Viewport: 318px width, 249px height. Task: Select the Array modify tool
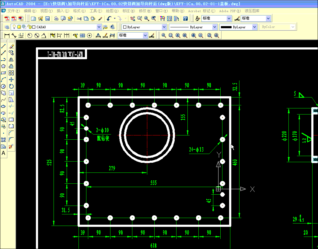click(11, 73)
